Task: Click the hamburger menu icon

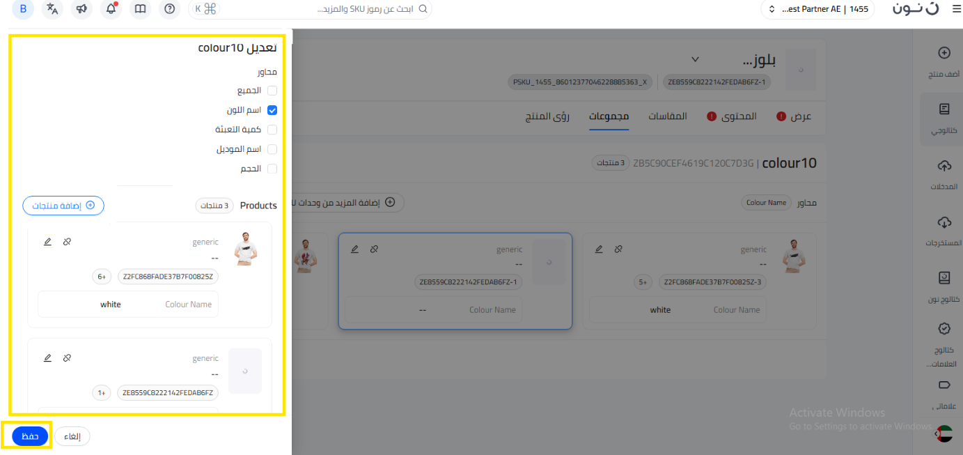Action: [x=955, y=9]
